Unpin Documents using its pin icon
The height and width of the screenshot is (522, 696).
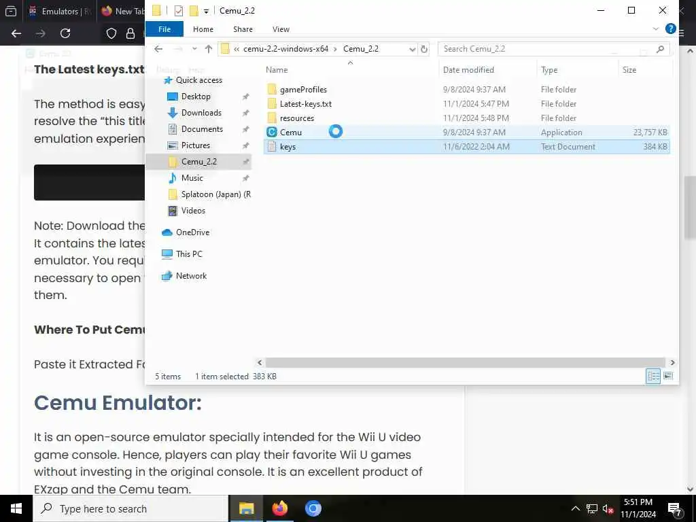245,130
